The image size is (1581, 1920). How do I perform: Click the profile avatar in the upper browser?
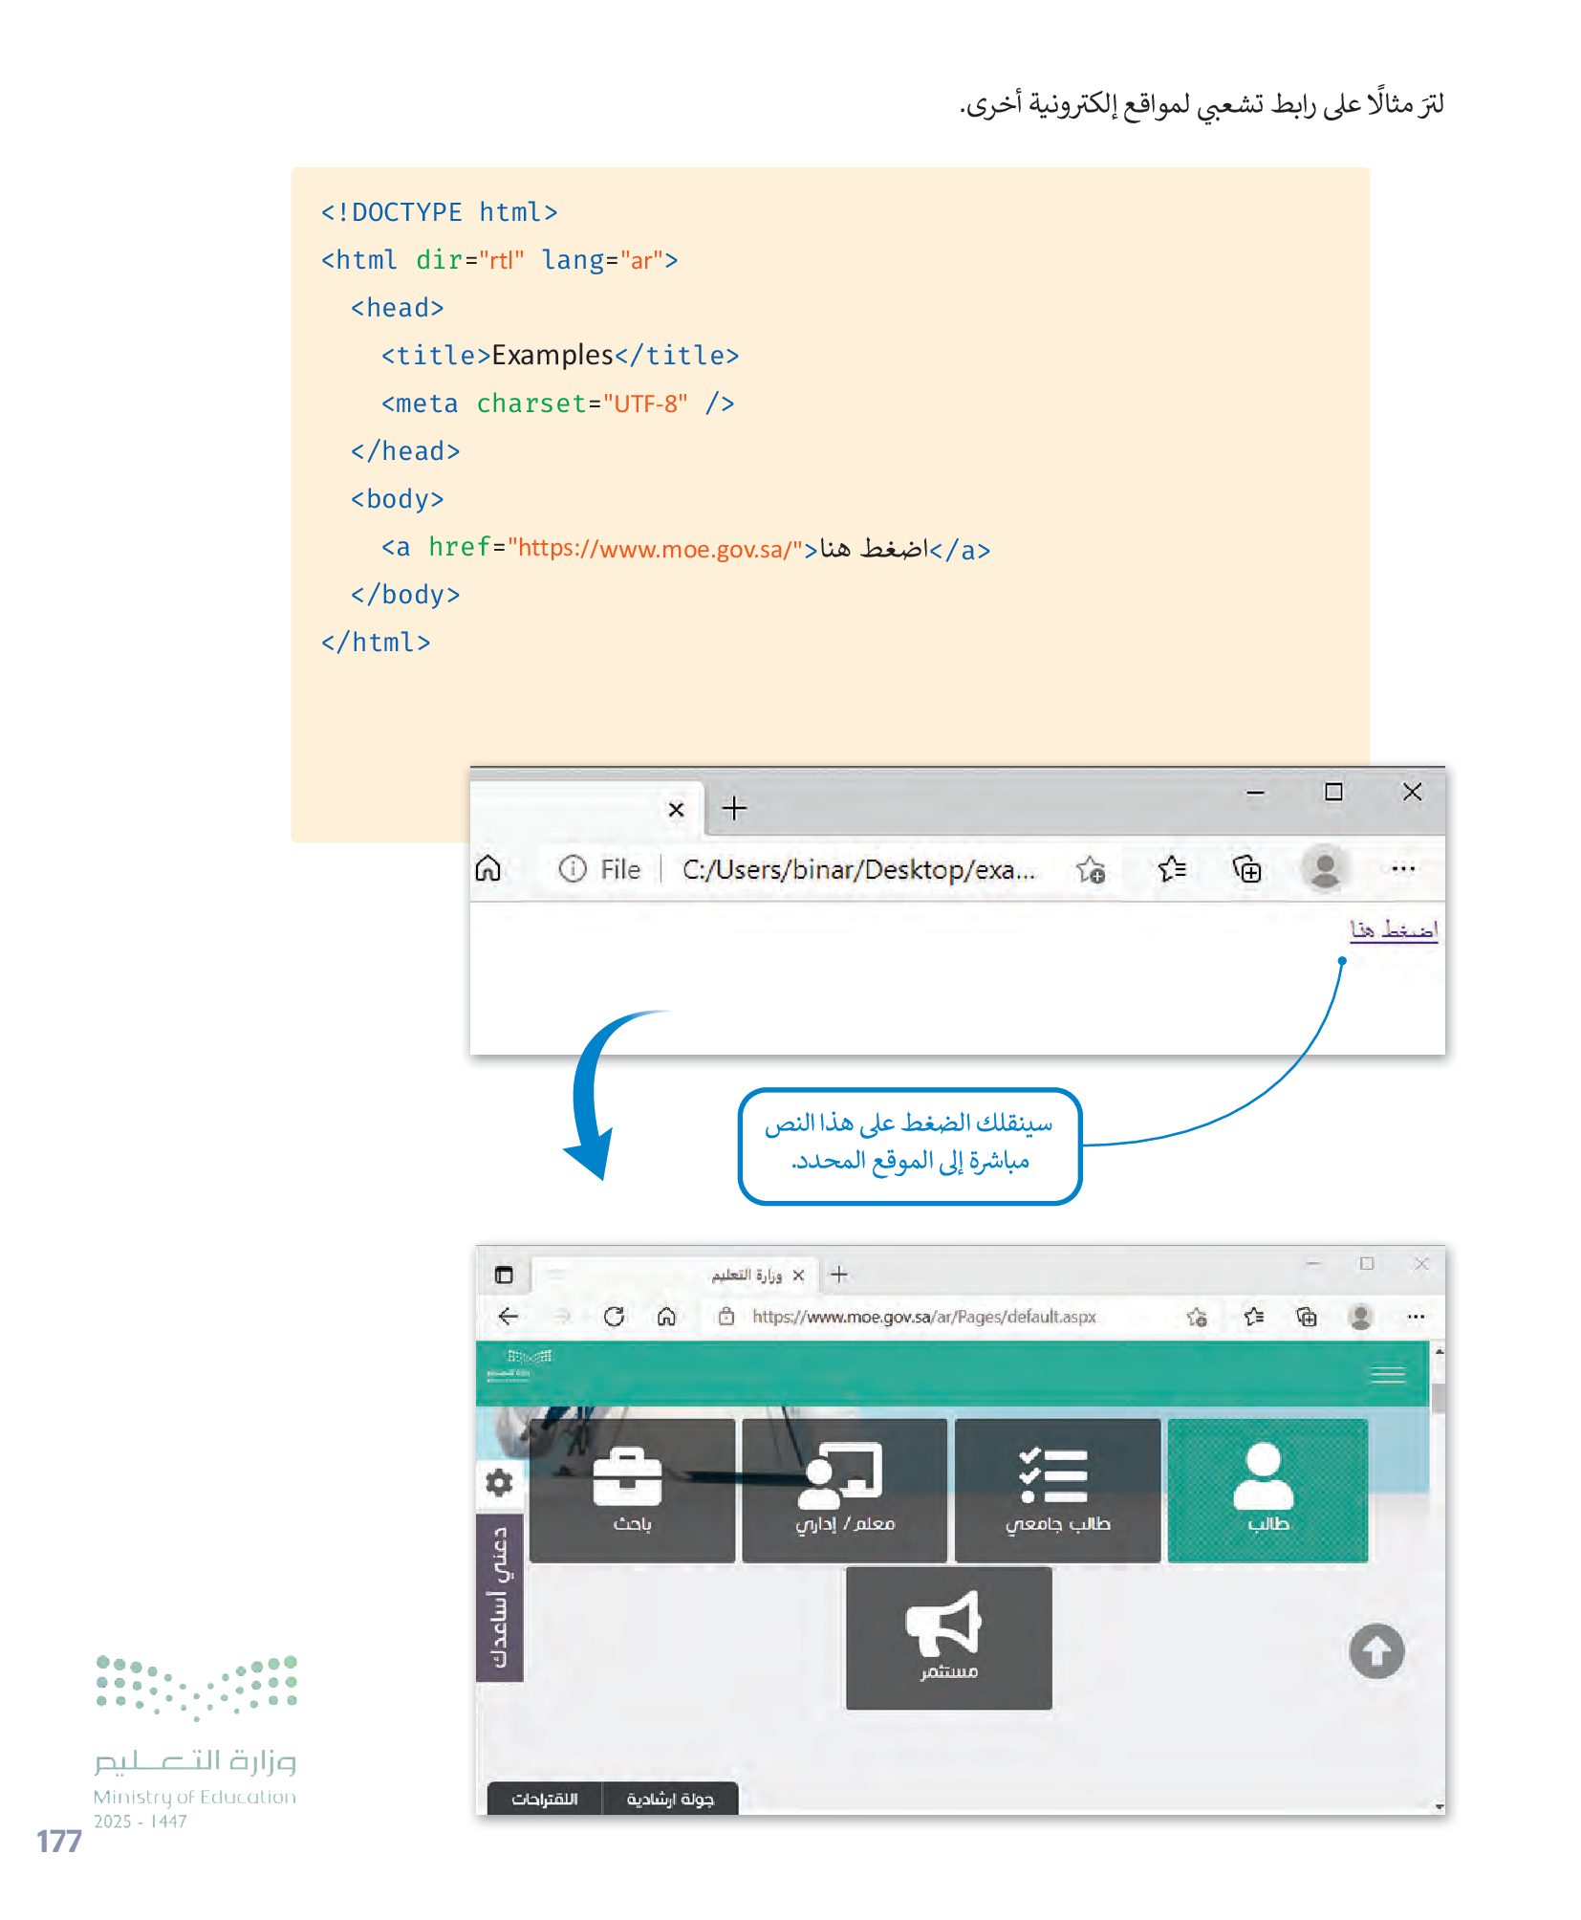pyautogui.click(x=1324, y=868)
